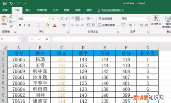Open the 公式 tab

click(x=56, y=10)
